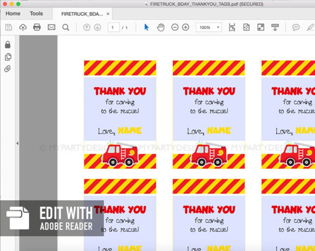Open the Home tab
The width and height of the screenshot is (315, 251).
13,14
